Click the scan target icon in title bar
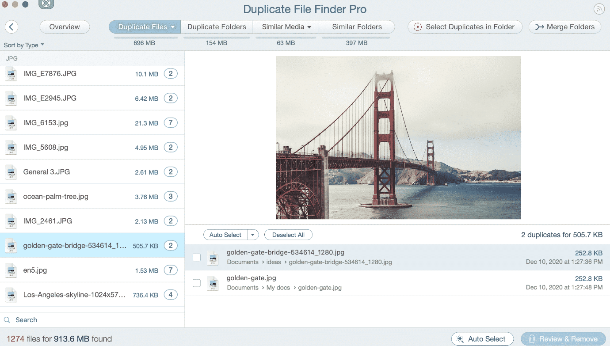 (x=46, y=4)
